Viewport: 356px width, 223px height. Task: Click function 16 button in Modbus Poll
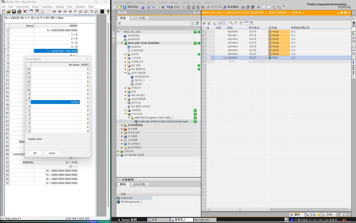(x=70, y=12)
